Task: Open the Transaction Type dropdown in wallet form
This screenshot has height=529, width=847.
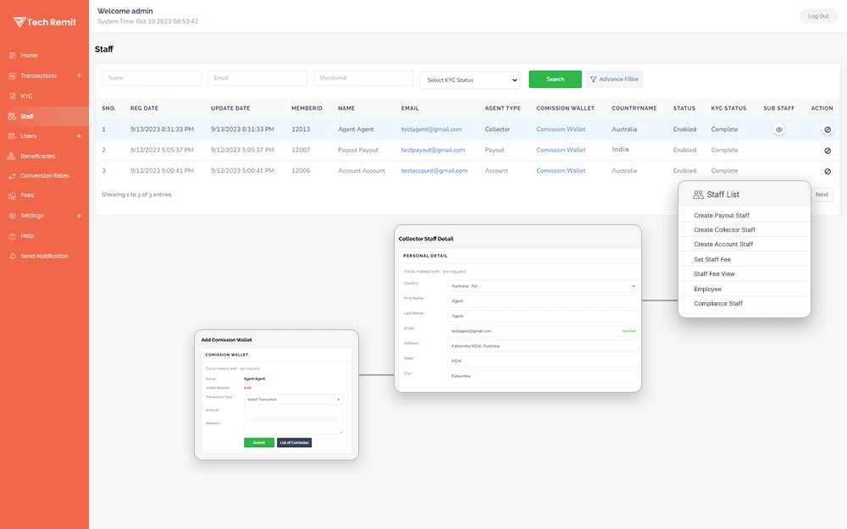Action: [293, 400]
